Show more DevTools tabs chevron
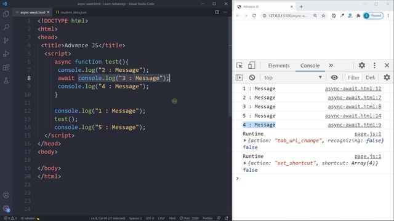 click(331, 66)
